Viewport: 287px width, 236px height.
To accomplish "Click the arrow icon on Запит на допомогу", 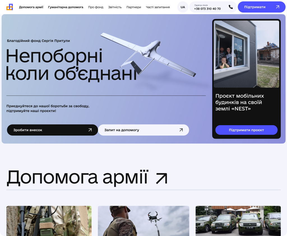I will [x=181, y=130].
